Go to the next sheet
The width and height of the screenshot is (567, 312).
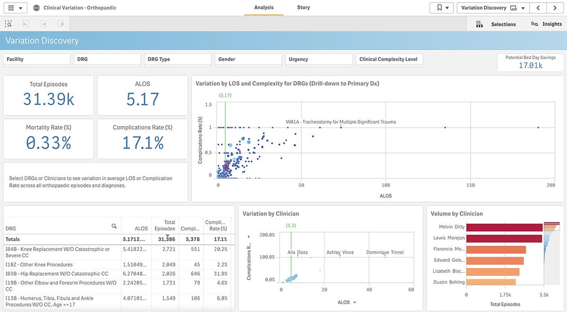pyautogui.click(x=555, y=8)
